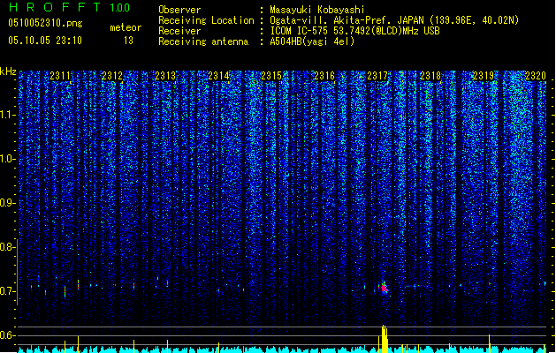Click the Observer label
556x353 pixels.
179,10
